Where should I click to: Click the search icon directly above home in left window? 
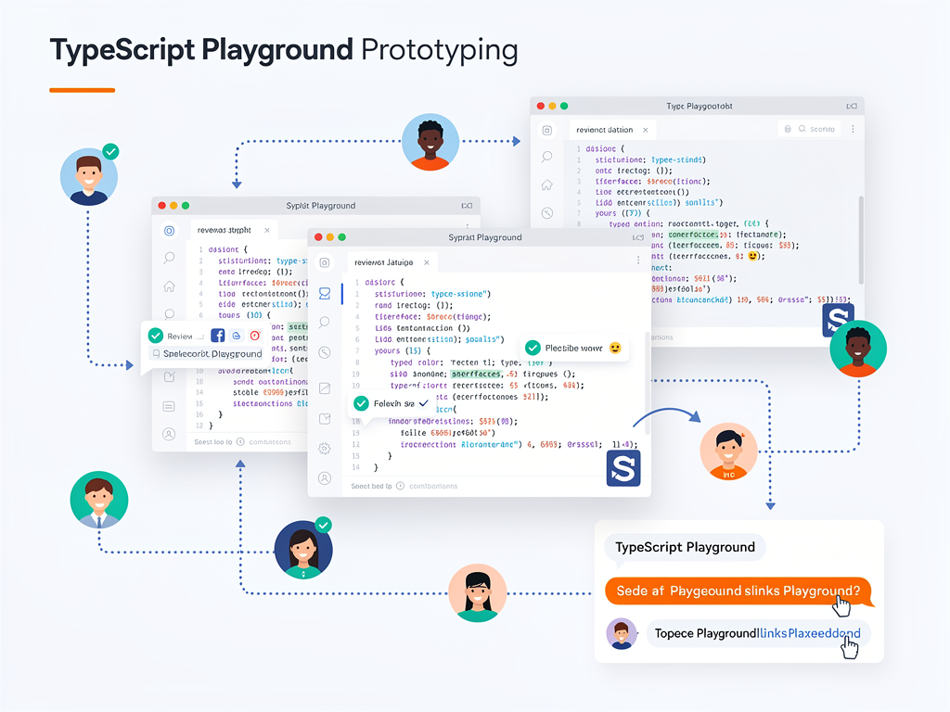pos(169,258)
